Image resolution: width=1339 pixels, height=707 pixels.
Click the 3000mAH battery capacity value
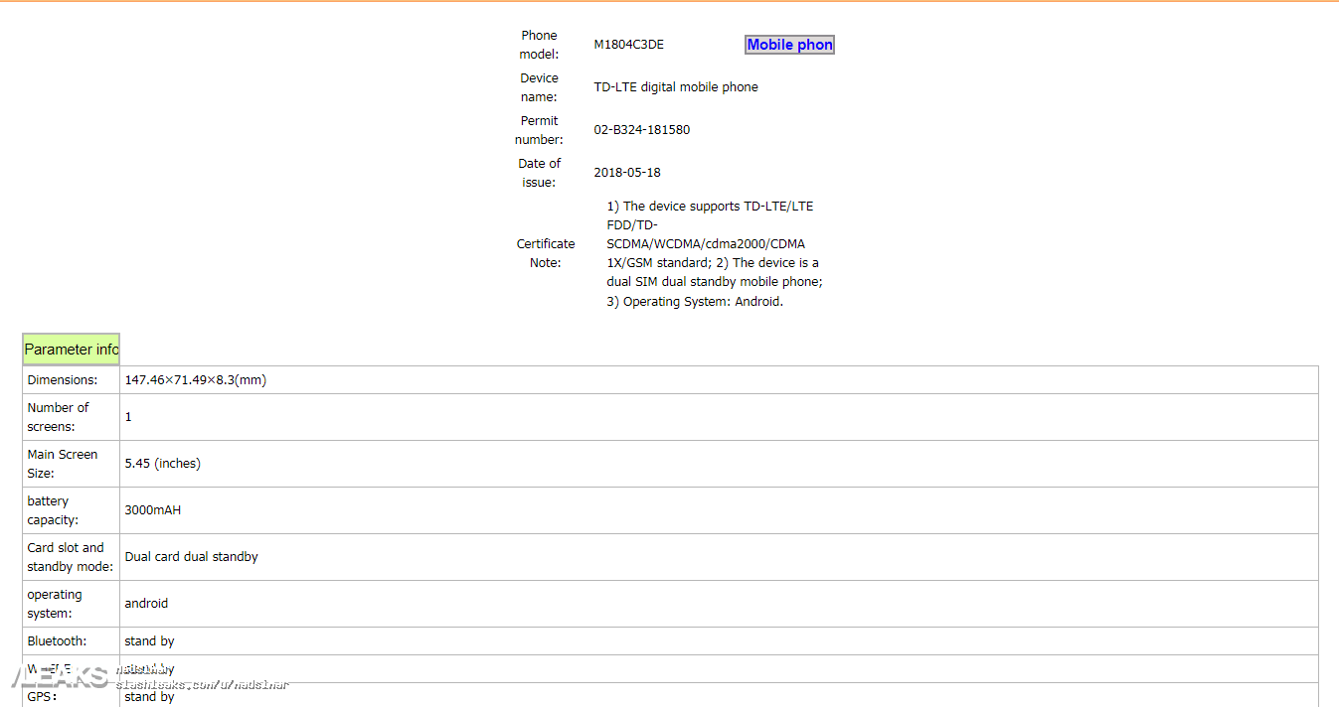tap(152, 510)
